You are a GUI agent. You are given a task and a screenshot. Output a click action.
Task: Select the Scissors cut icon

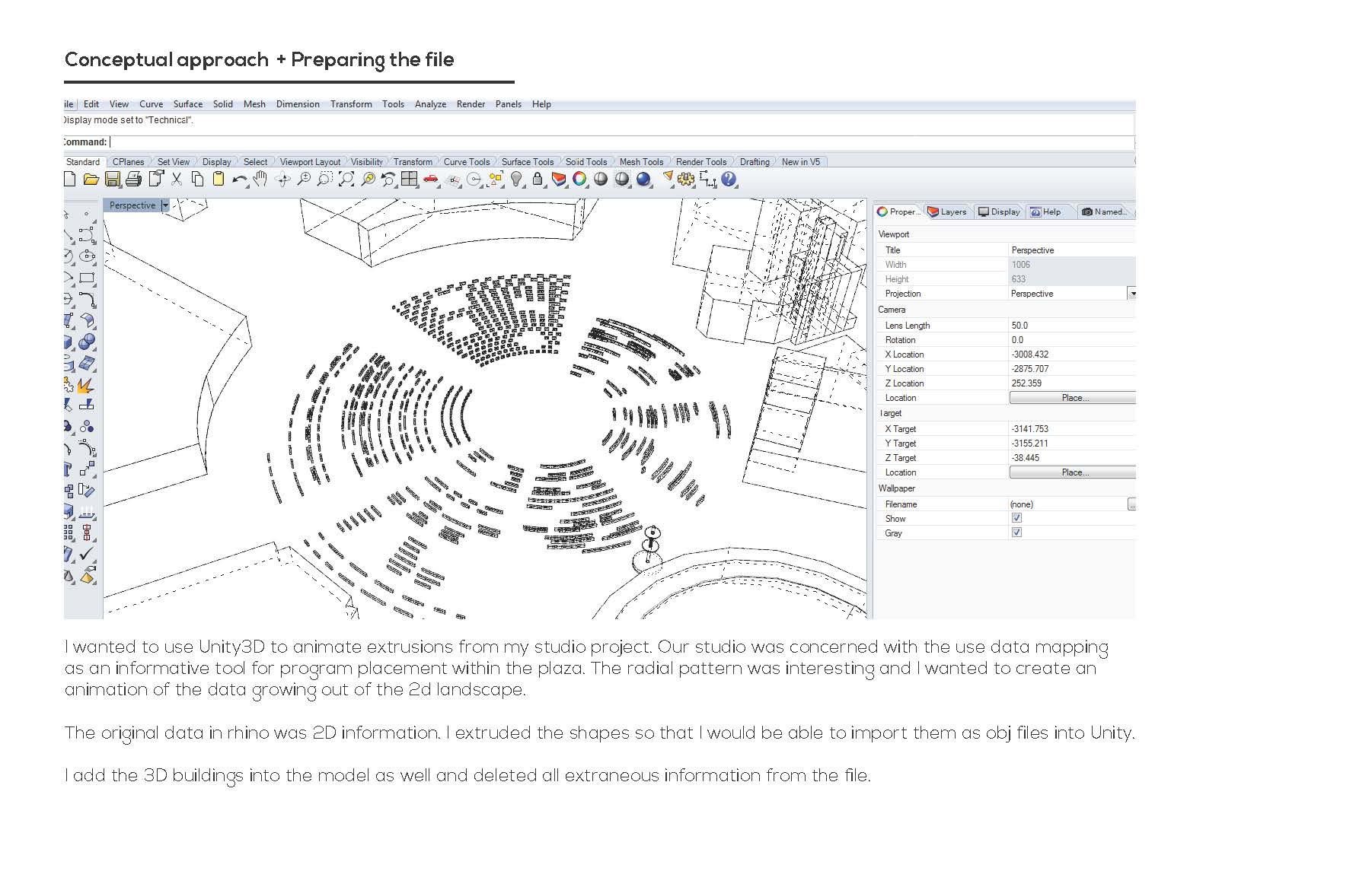point(175,182)
